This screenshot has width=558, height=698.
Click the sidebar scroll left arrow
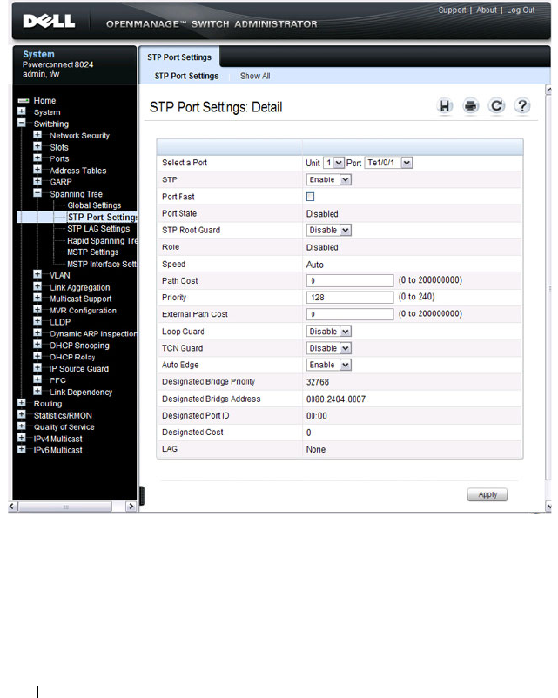point(12,507)
